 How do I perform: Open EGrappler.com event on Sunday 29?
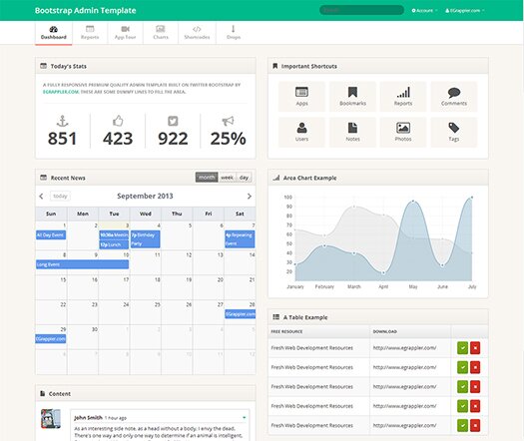(51, 339)
